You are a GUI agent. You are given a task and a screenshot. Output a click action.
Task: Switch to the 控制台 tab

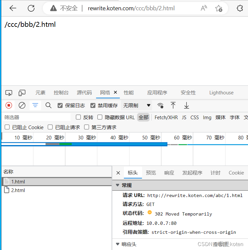tap(61, 93)
